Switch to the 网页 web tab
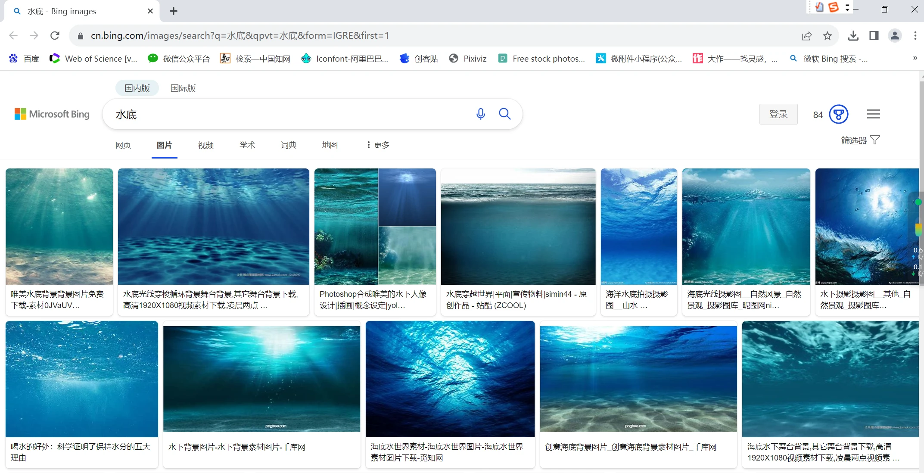The width and height of the screenshot is (924, 473). (123, 145)
